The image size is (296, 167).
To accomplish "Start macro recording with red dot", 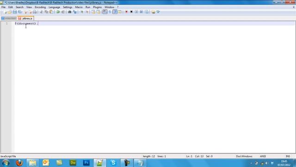I will 126,12.
